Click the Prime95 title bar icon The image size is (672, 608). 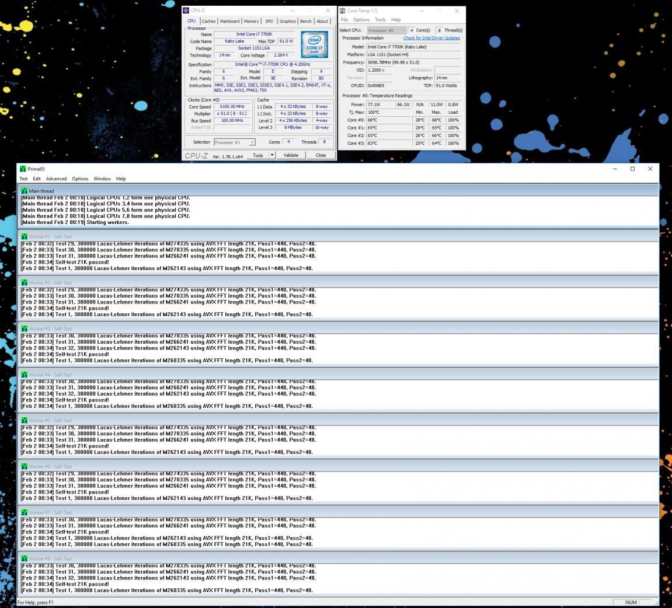(x=23, y=169)
